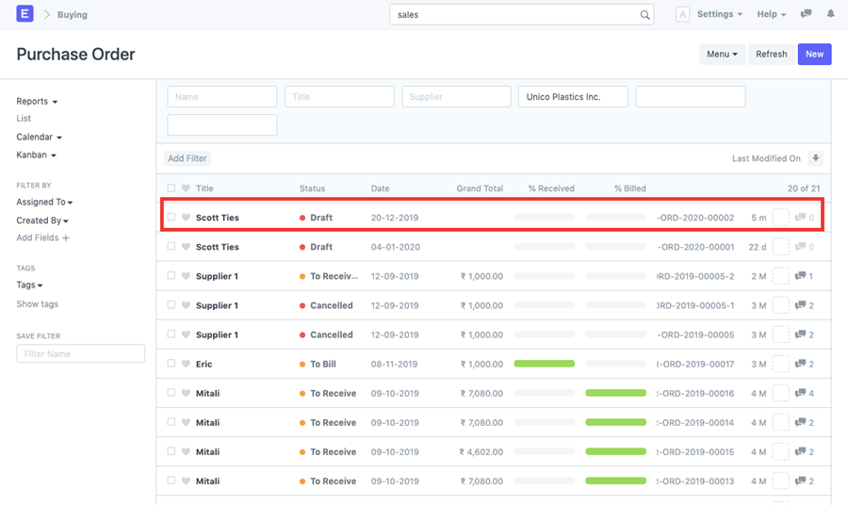Viewport: 848px width, 505px height.
Task: Open the Settings menu in navbar
Action: tap(719, 14)
